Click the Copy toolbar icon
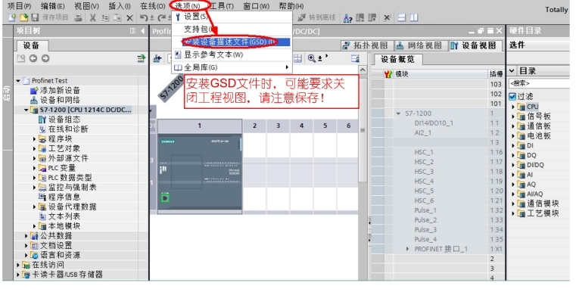 point(105,17)
